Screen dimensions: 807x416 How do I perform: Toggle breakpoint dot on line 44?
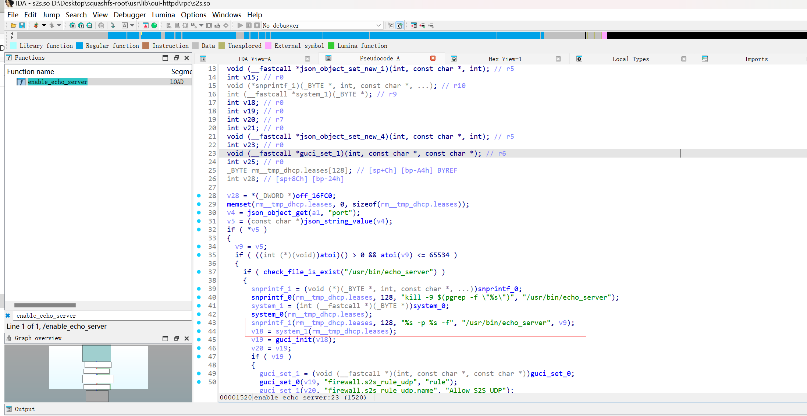point(199,331)
